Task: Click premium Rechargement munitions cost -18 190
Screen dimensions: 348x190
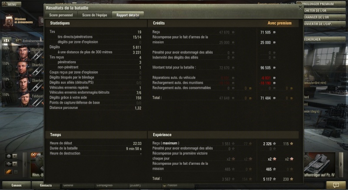Action: point(265,83)
